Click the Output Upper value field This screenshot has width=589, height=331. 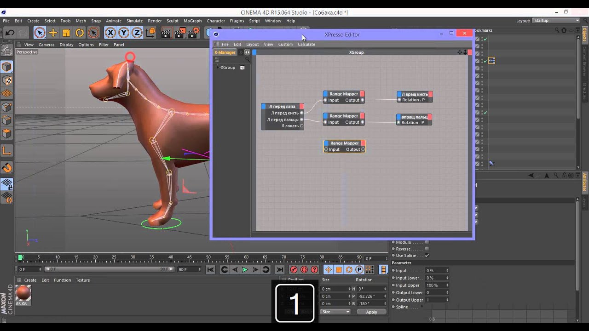[x=437, y=300]
